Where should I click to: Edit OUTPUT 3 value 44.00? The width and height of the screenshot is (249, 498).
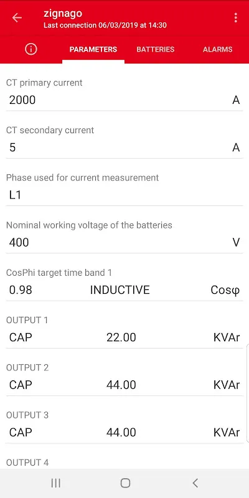coord(121,432)
